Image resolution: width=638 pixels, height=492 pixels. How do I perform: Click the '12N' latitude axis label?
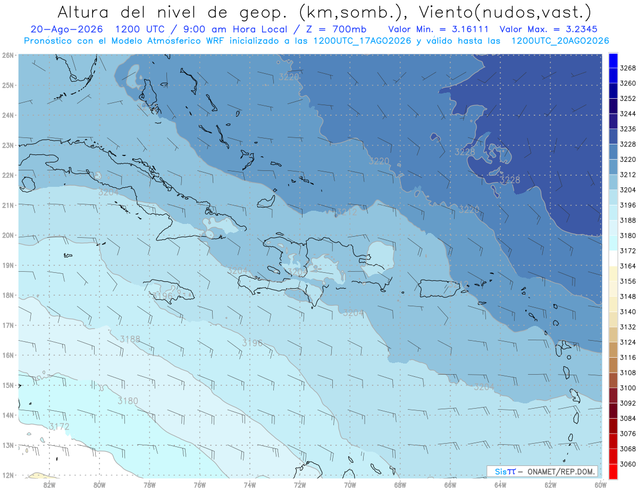click(7, 475)
